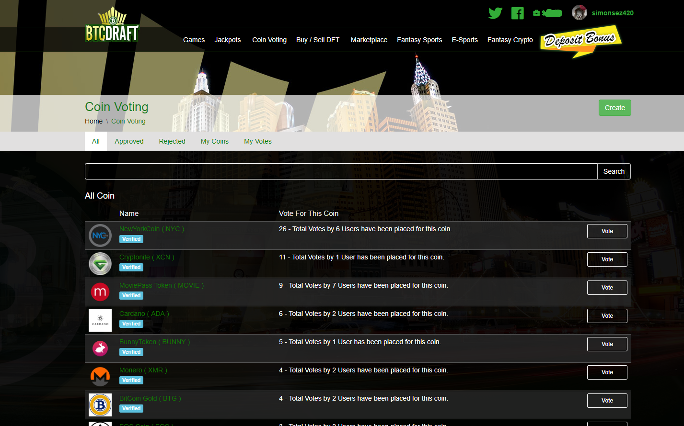Open the Monero ( XMR ) link
The width and height of the screenshot is (684, 426).
click(x=143, y=370)
